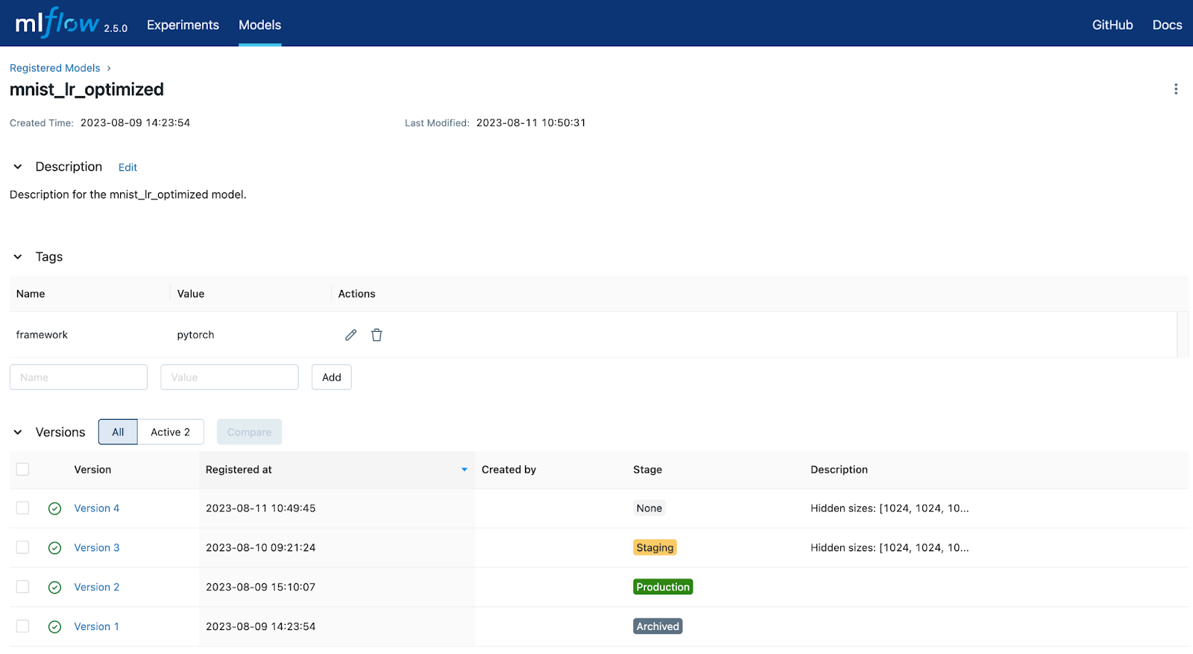The height and width of the screenshot is (654, 1193).
Task: Sort by Registered at arrow
Action: (464, 470)
